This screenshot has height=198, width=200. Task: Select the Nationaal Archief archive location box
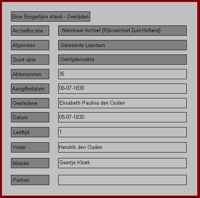pyautogui.click(x=122, y=31)
